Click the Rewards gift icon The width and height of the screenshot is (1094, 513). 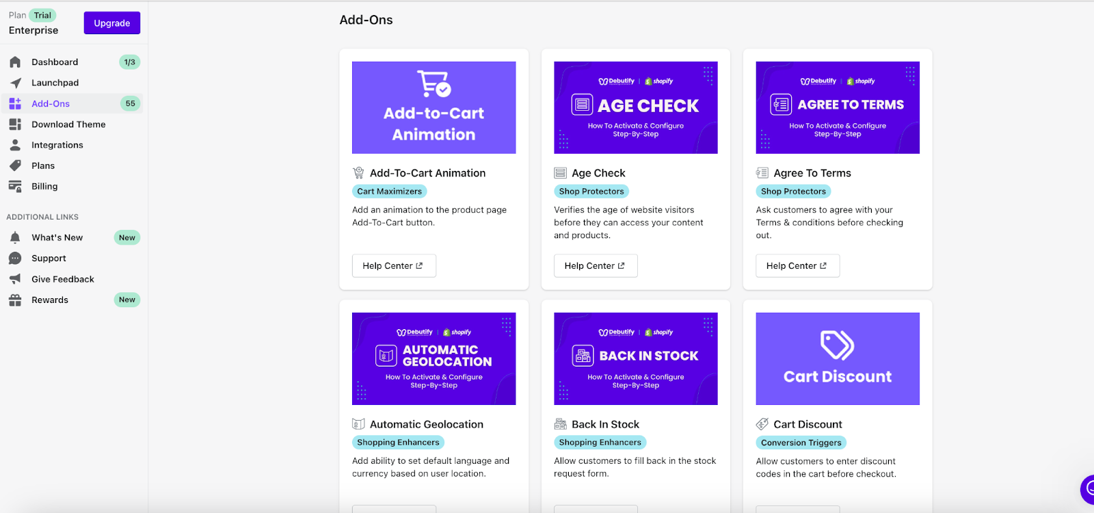tap(15, 300)
